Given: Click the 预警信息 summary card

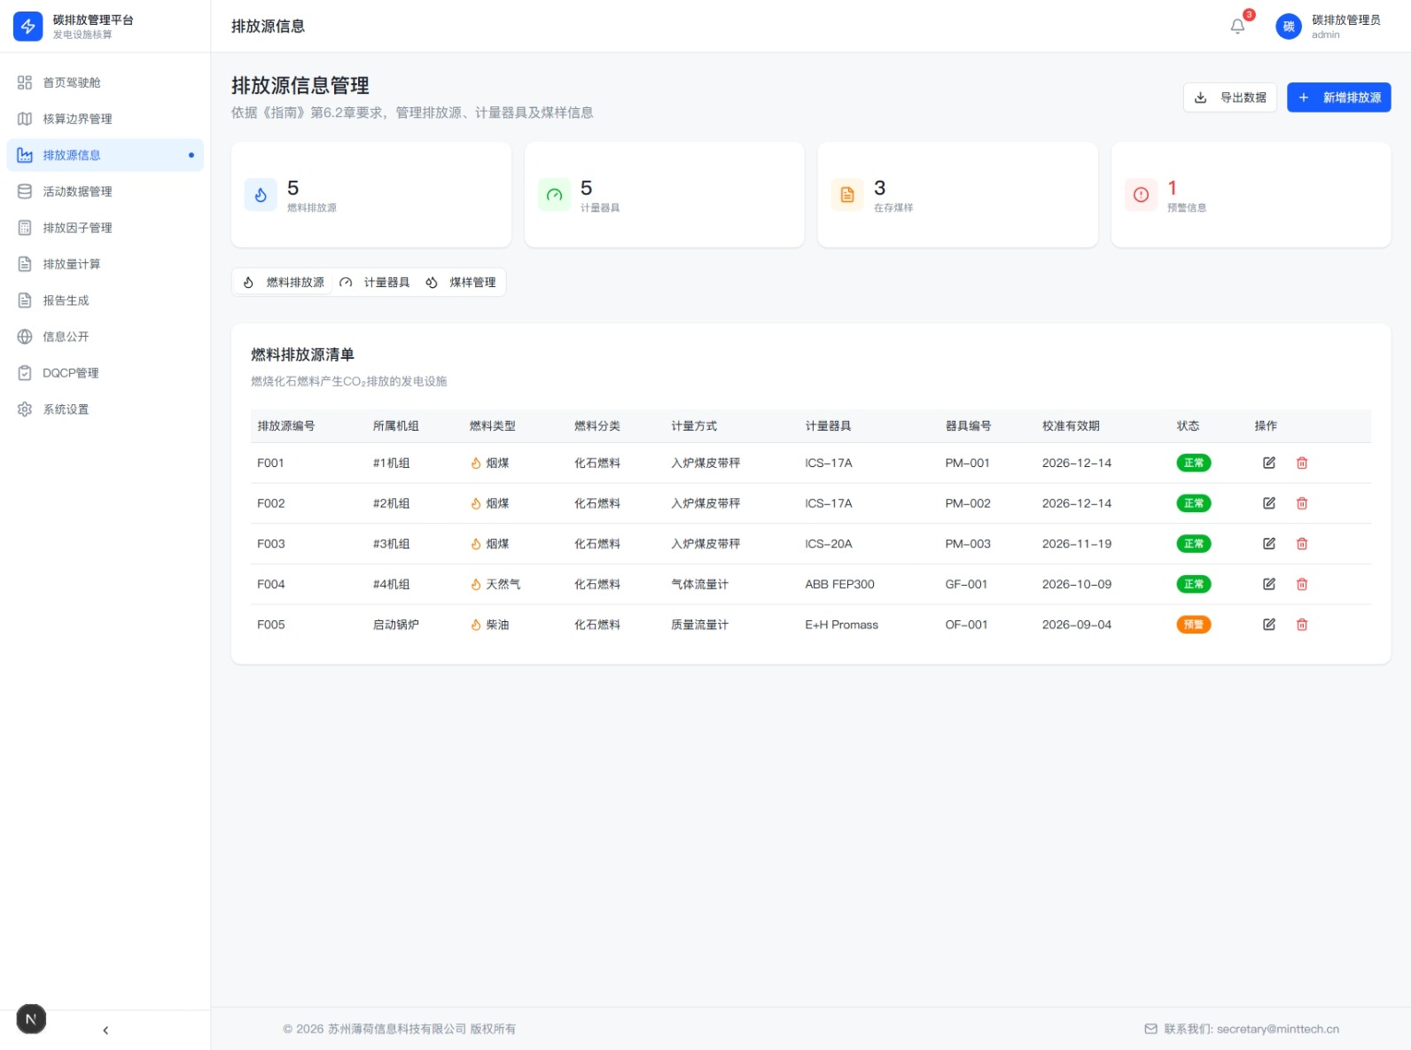Looking at the screenshot, I should (1250, 195).
